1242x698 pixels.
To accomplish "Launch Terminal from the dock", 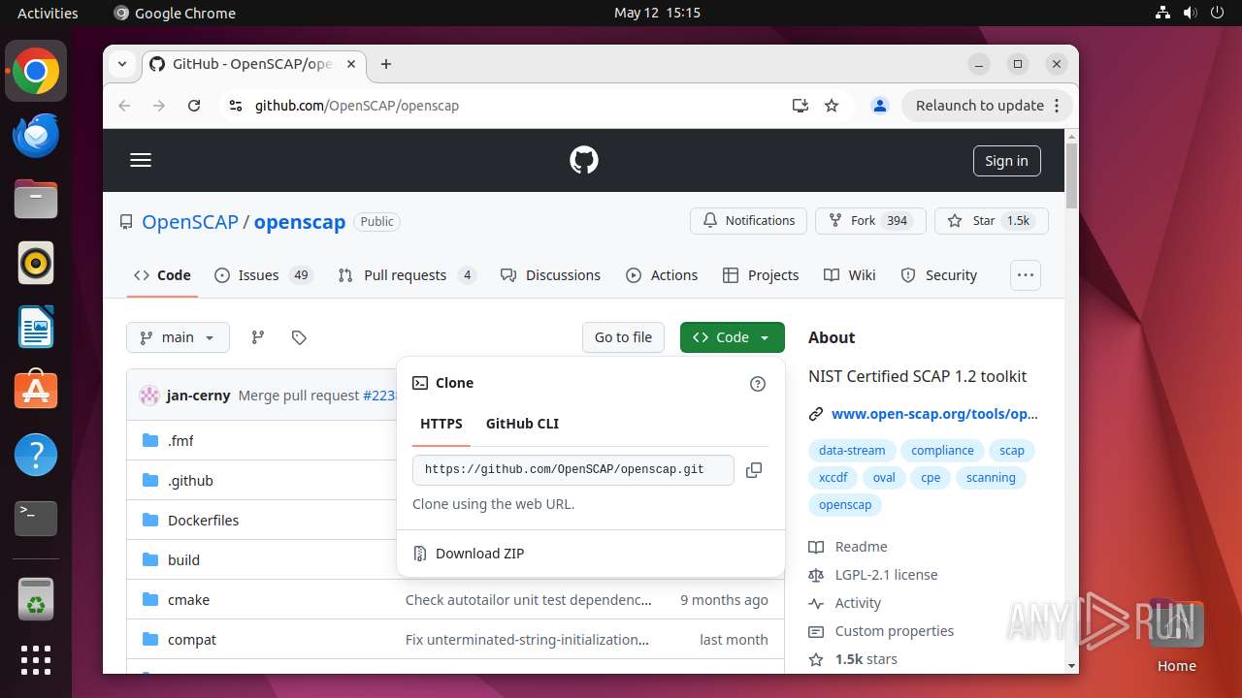I will (36, 518).
